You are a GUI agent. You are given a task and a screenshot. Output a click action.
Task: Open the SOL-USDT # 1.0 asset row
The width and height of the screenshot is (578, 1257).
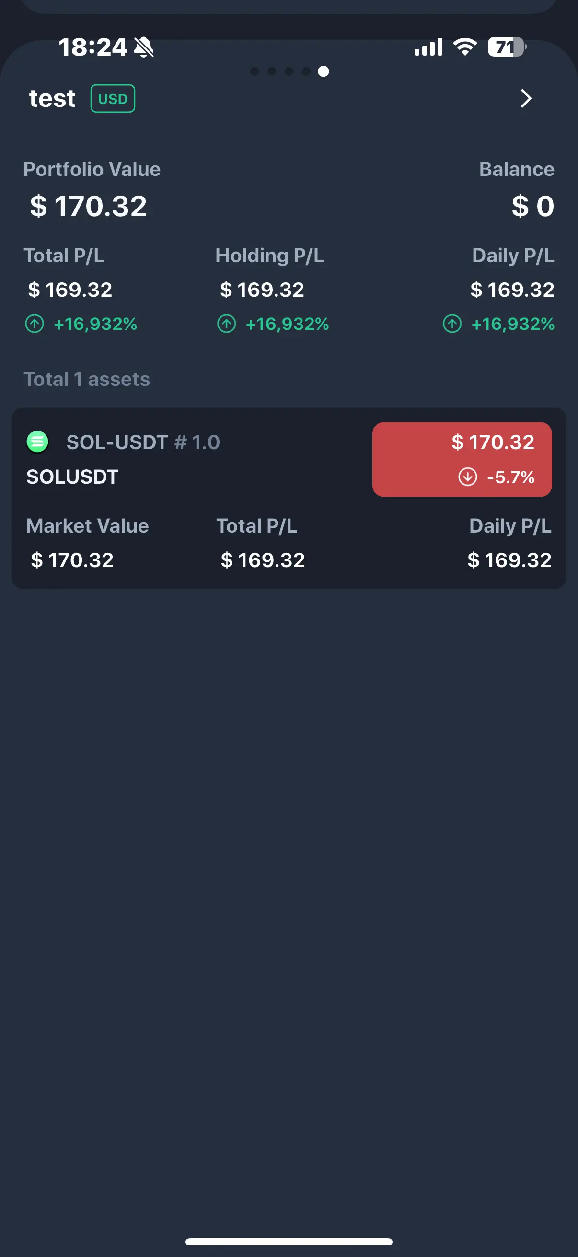point(289,498)
